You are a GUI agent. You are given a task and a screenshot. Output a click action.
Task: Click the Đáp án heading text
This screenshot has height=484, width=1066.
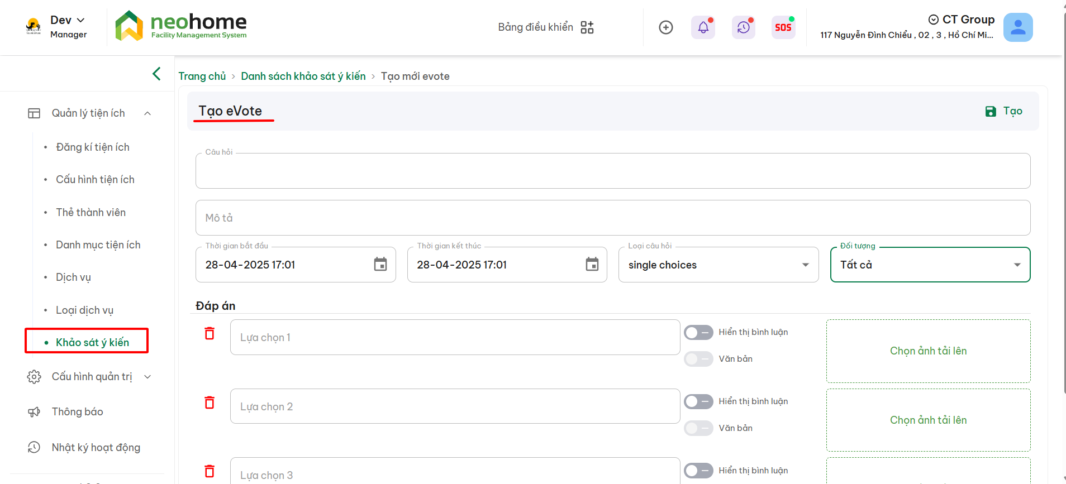point(216,306)
